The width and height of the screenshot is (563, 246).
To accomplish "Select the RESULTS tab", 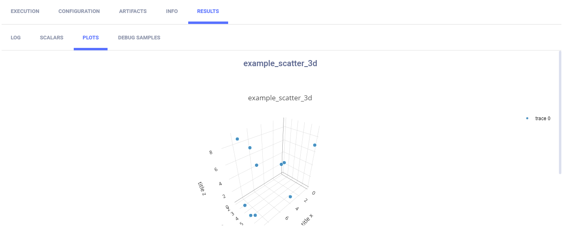I will click(x=208, y=11).
